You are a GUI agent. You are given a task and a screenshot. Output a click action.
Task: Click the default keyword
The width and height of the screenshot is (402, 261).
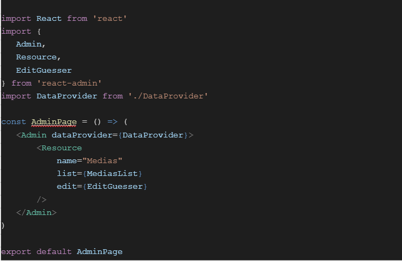pyautogui.click(x=54, y=251)
